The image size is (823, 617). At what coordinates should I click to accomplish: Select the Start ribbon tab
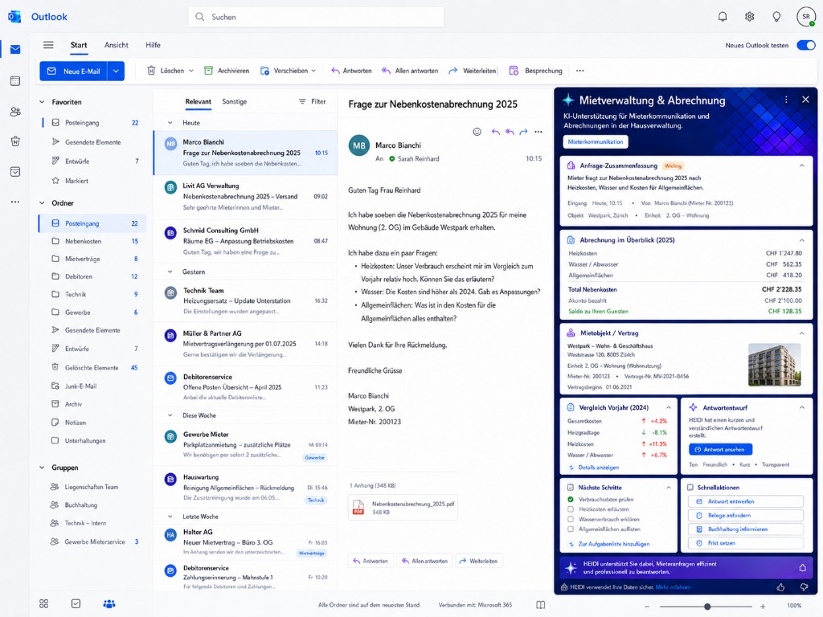coord(79,45)
